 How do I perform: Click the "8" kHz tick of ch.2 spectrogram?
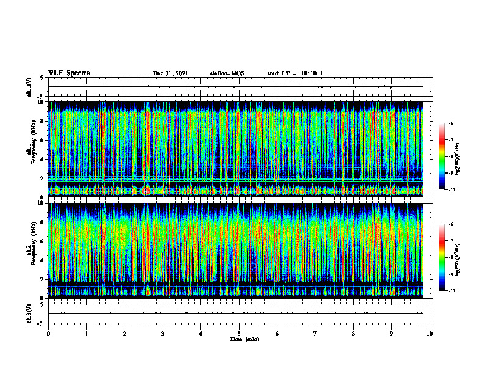(42, 222)
